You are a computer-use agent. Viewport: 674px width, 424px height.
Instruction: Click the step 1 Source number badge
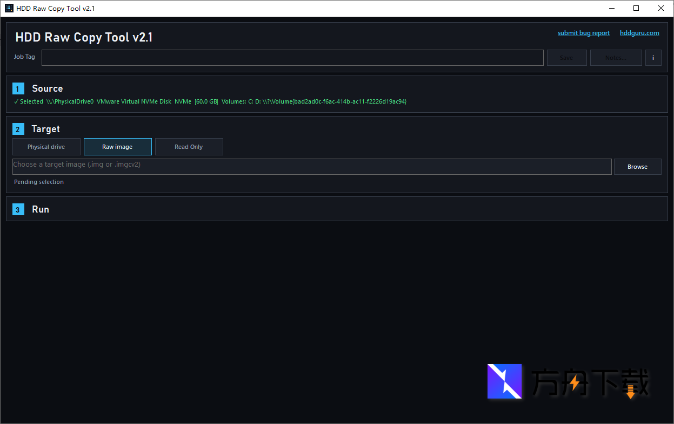coord(18,89)
